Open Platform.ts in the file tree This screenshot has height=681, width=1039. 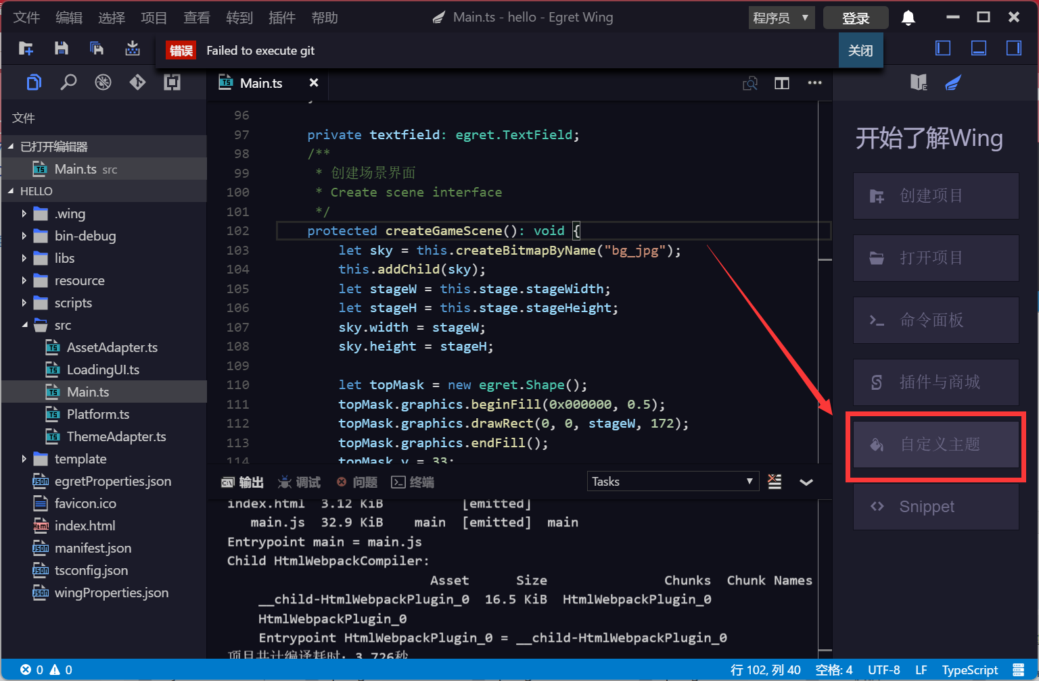pyautogui.click(x=104, y=414)
